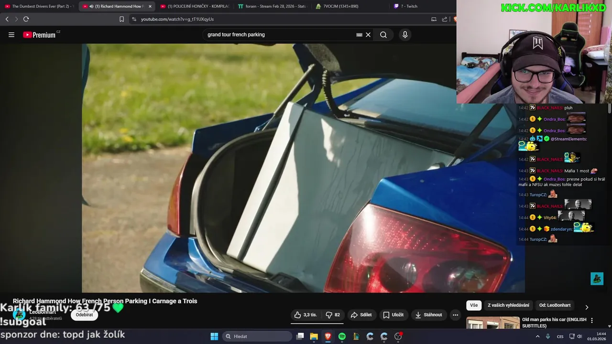Click the share page icon in address bar
The image size is (612, 344).
tap(445, 19)
